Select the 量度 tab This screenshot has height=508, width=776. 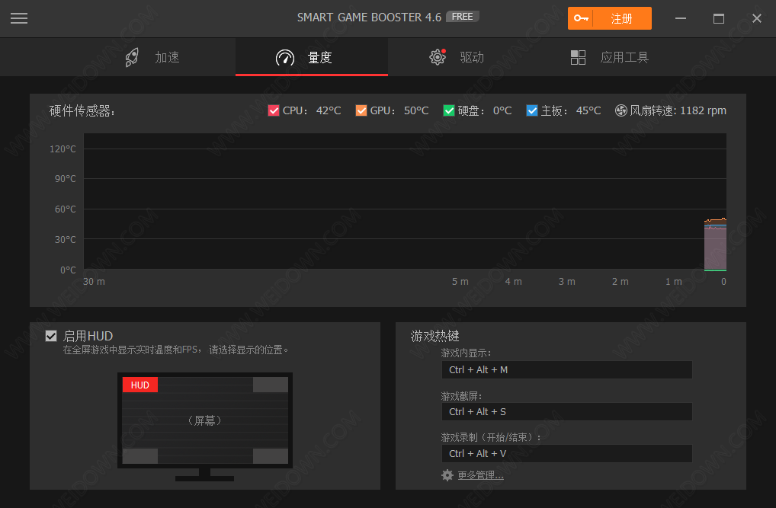311,57
